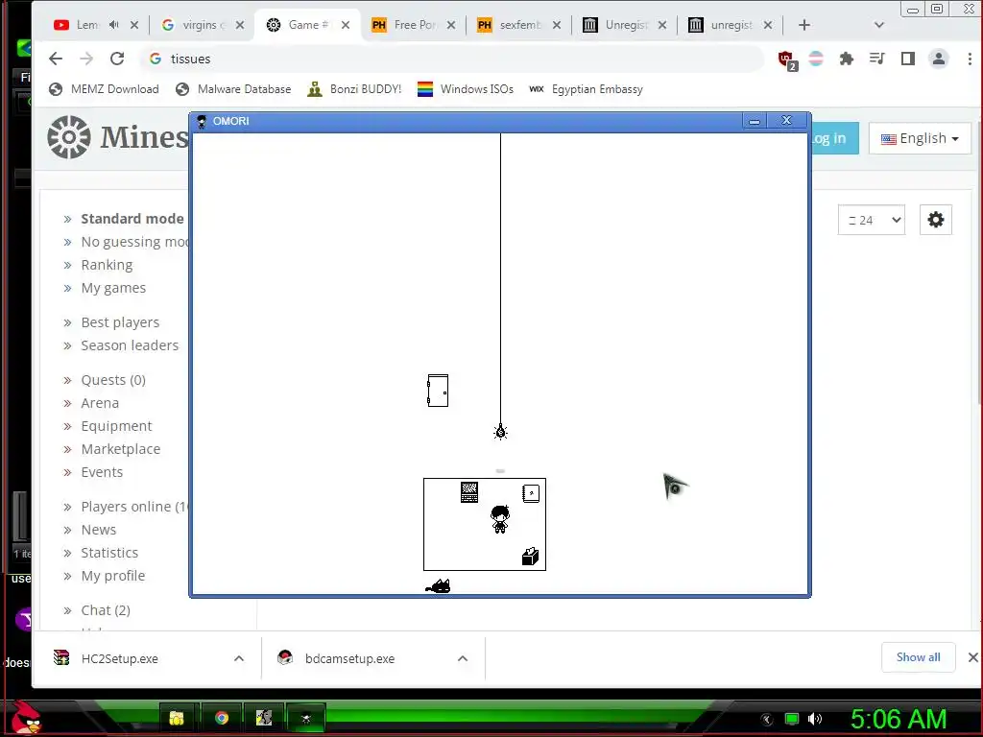Open the Chrome extensions puzzle icon
983x737 pixels.
tap(847, 59)
